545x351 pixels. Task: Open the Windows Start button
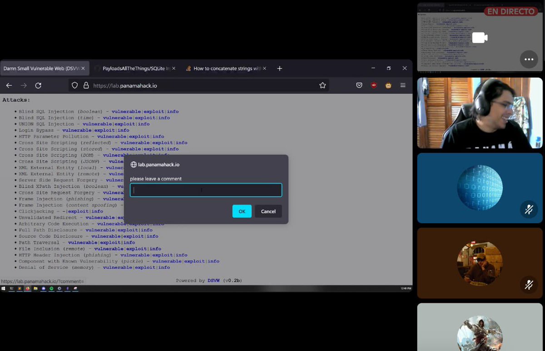tap(3, 288)
